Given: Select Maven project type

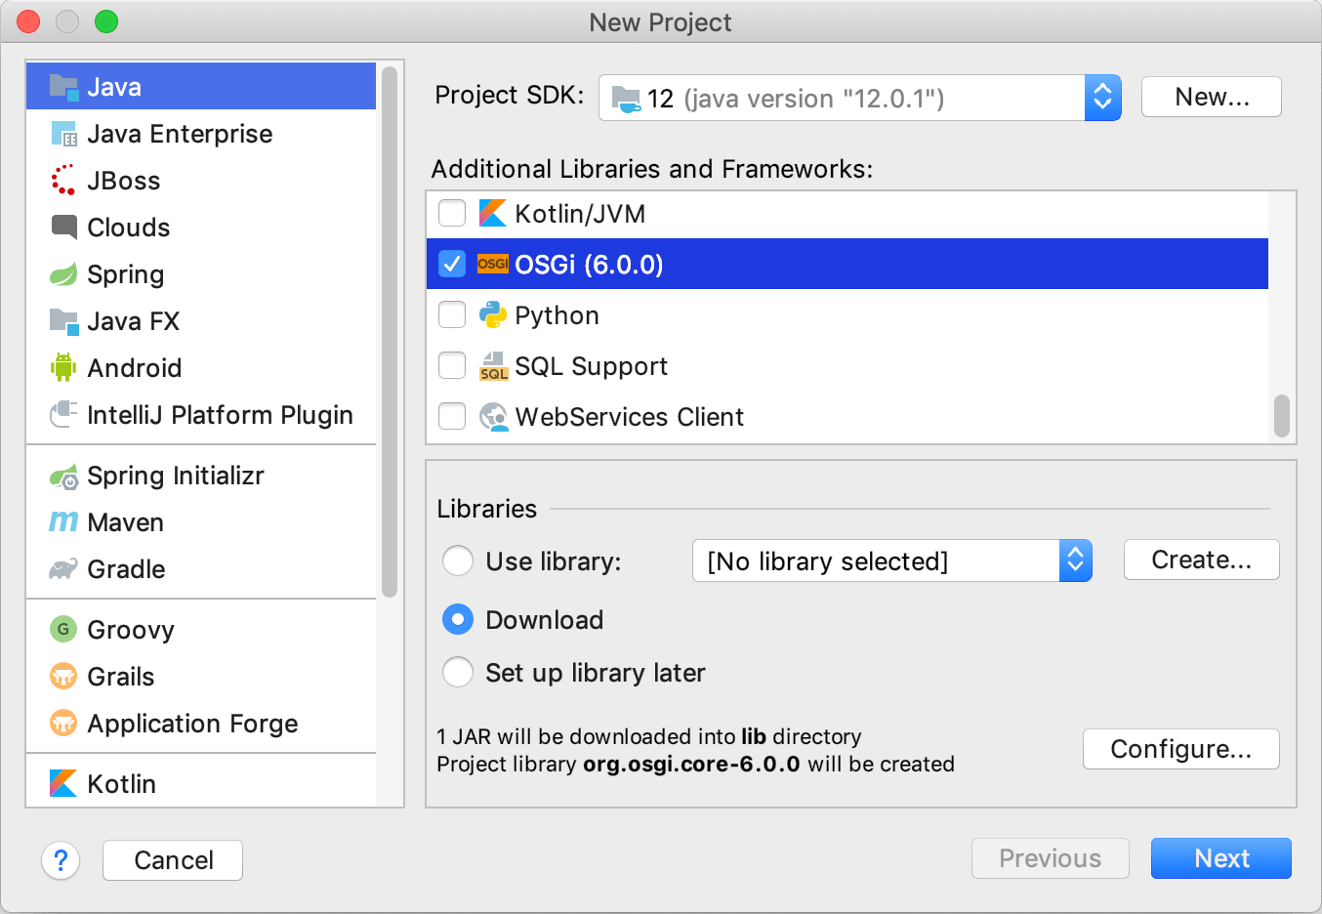Looking at the screenshot, I should (x=201, y=522).
